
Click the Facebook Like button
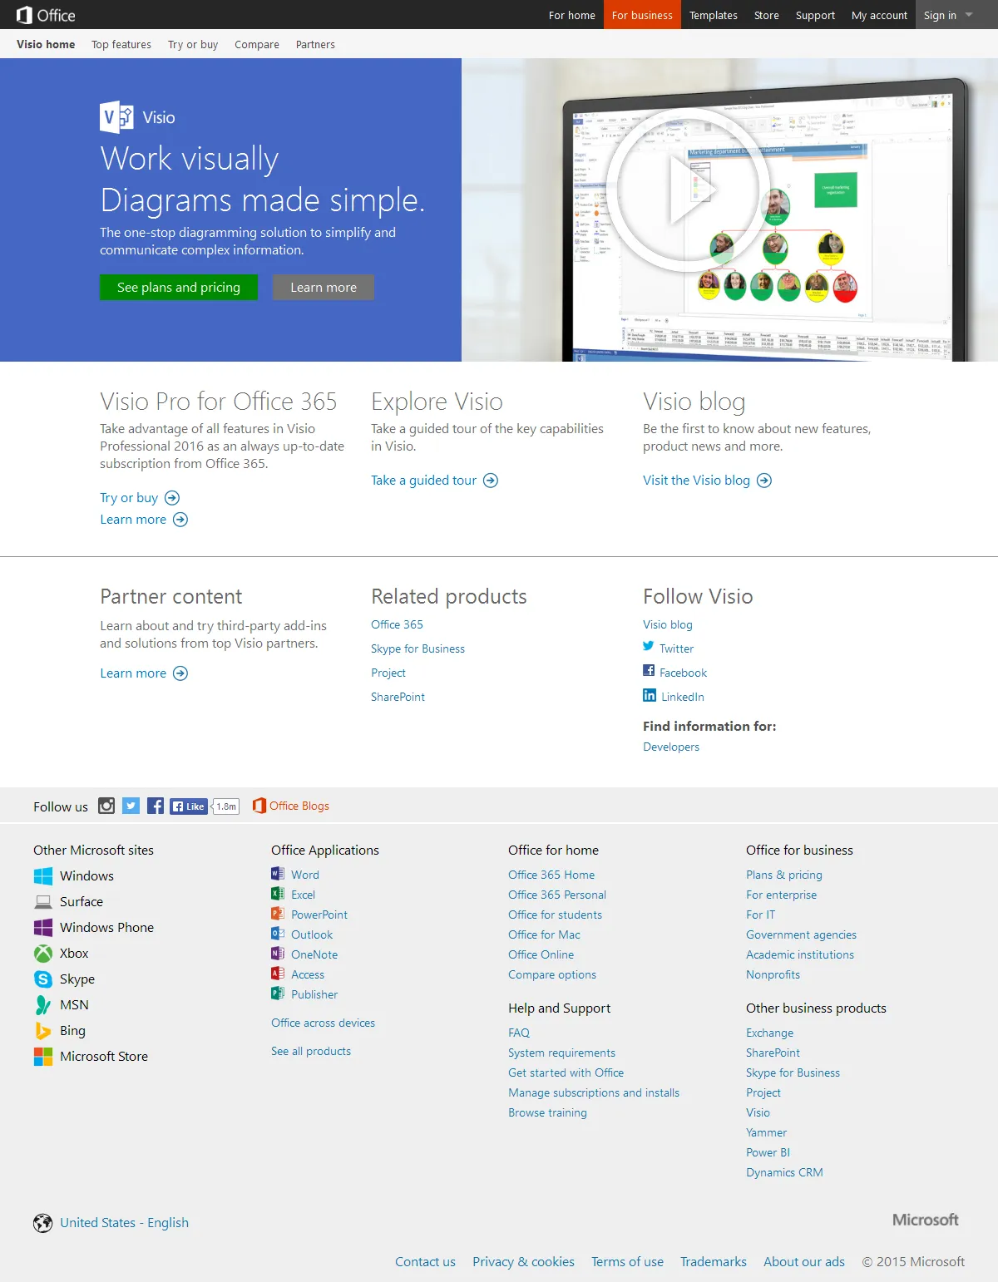(189, 806)
